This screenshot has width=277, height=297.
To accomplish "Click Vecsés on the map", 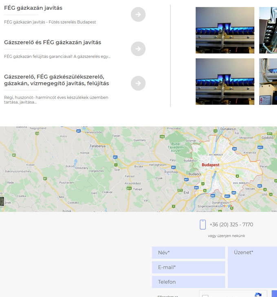I will coord(250,189).
